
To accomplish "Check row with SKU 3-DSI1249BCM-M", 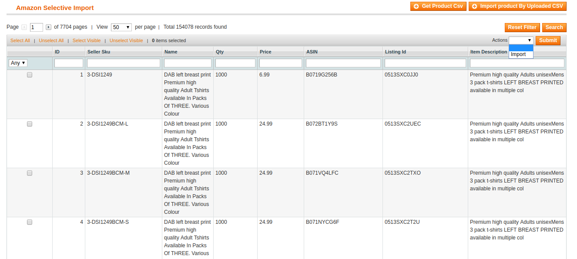I will pyautogui.click(x=30, y=173).
